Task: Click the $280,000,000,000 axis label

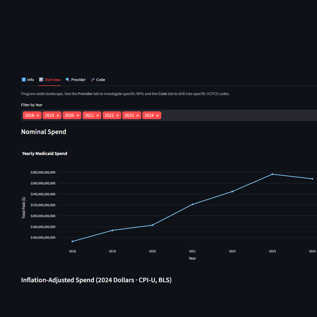Action: 43,172
